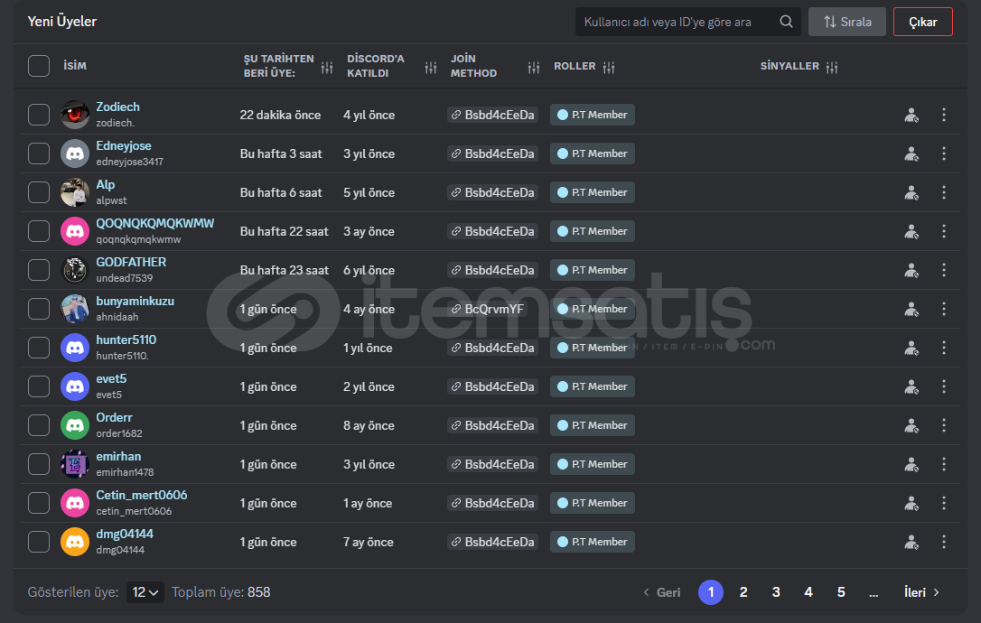The width and height of the screenshot is (981, 623).
Task: Click filter icon beside Discord'a Katıldı column
Action: 431,67
